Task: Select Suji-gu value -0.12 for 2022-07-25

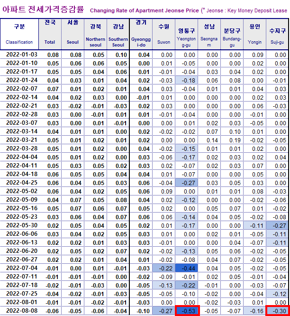Action: pos(277,294)
